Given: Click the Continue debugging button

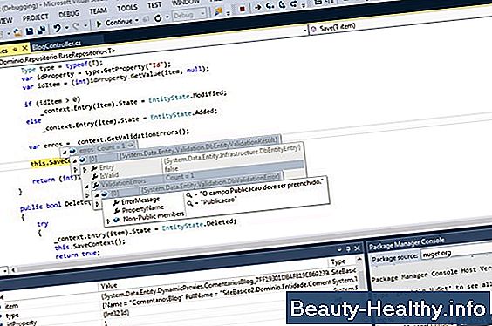Looking at the screenshot, I should pos(114,23).
